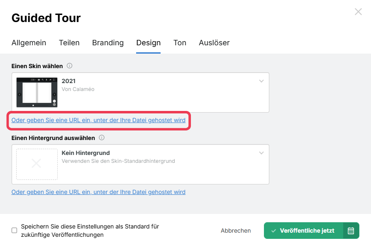Open the Allgemein tab
Image resolution: width=371 pixels, height=248 pixels.
point(29,43)
